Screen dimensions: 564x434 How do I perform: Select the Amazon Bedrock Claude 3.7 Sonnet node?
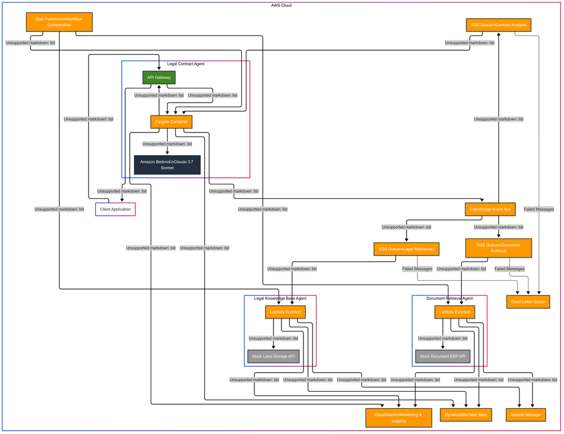[x=167, y=164]
